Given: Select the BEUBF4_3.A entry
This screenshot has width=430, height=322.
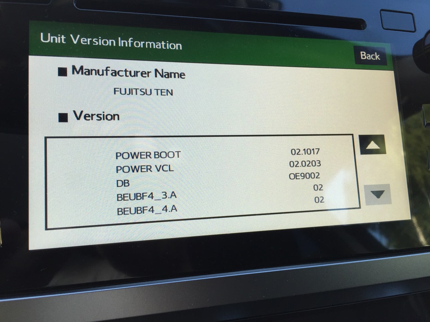Looking at the screenshot, I should 147,197.
